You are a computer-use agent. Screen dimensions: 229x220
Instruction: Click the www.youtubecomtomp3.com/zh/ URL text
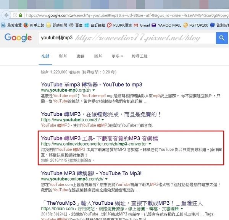(x=72, y=179)
